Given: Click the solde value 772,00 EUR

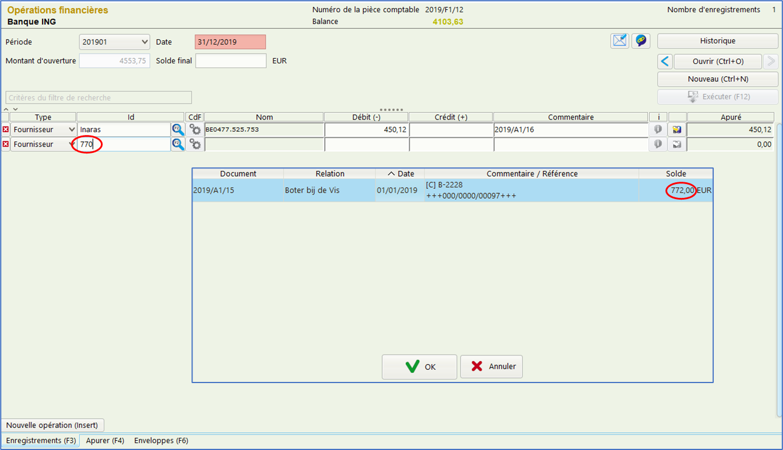Looking at the screenshot, I should (691, 190).
